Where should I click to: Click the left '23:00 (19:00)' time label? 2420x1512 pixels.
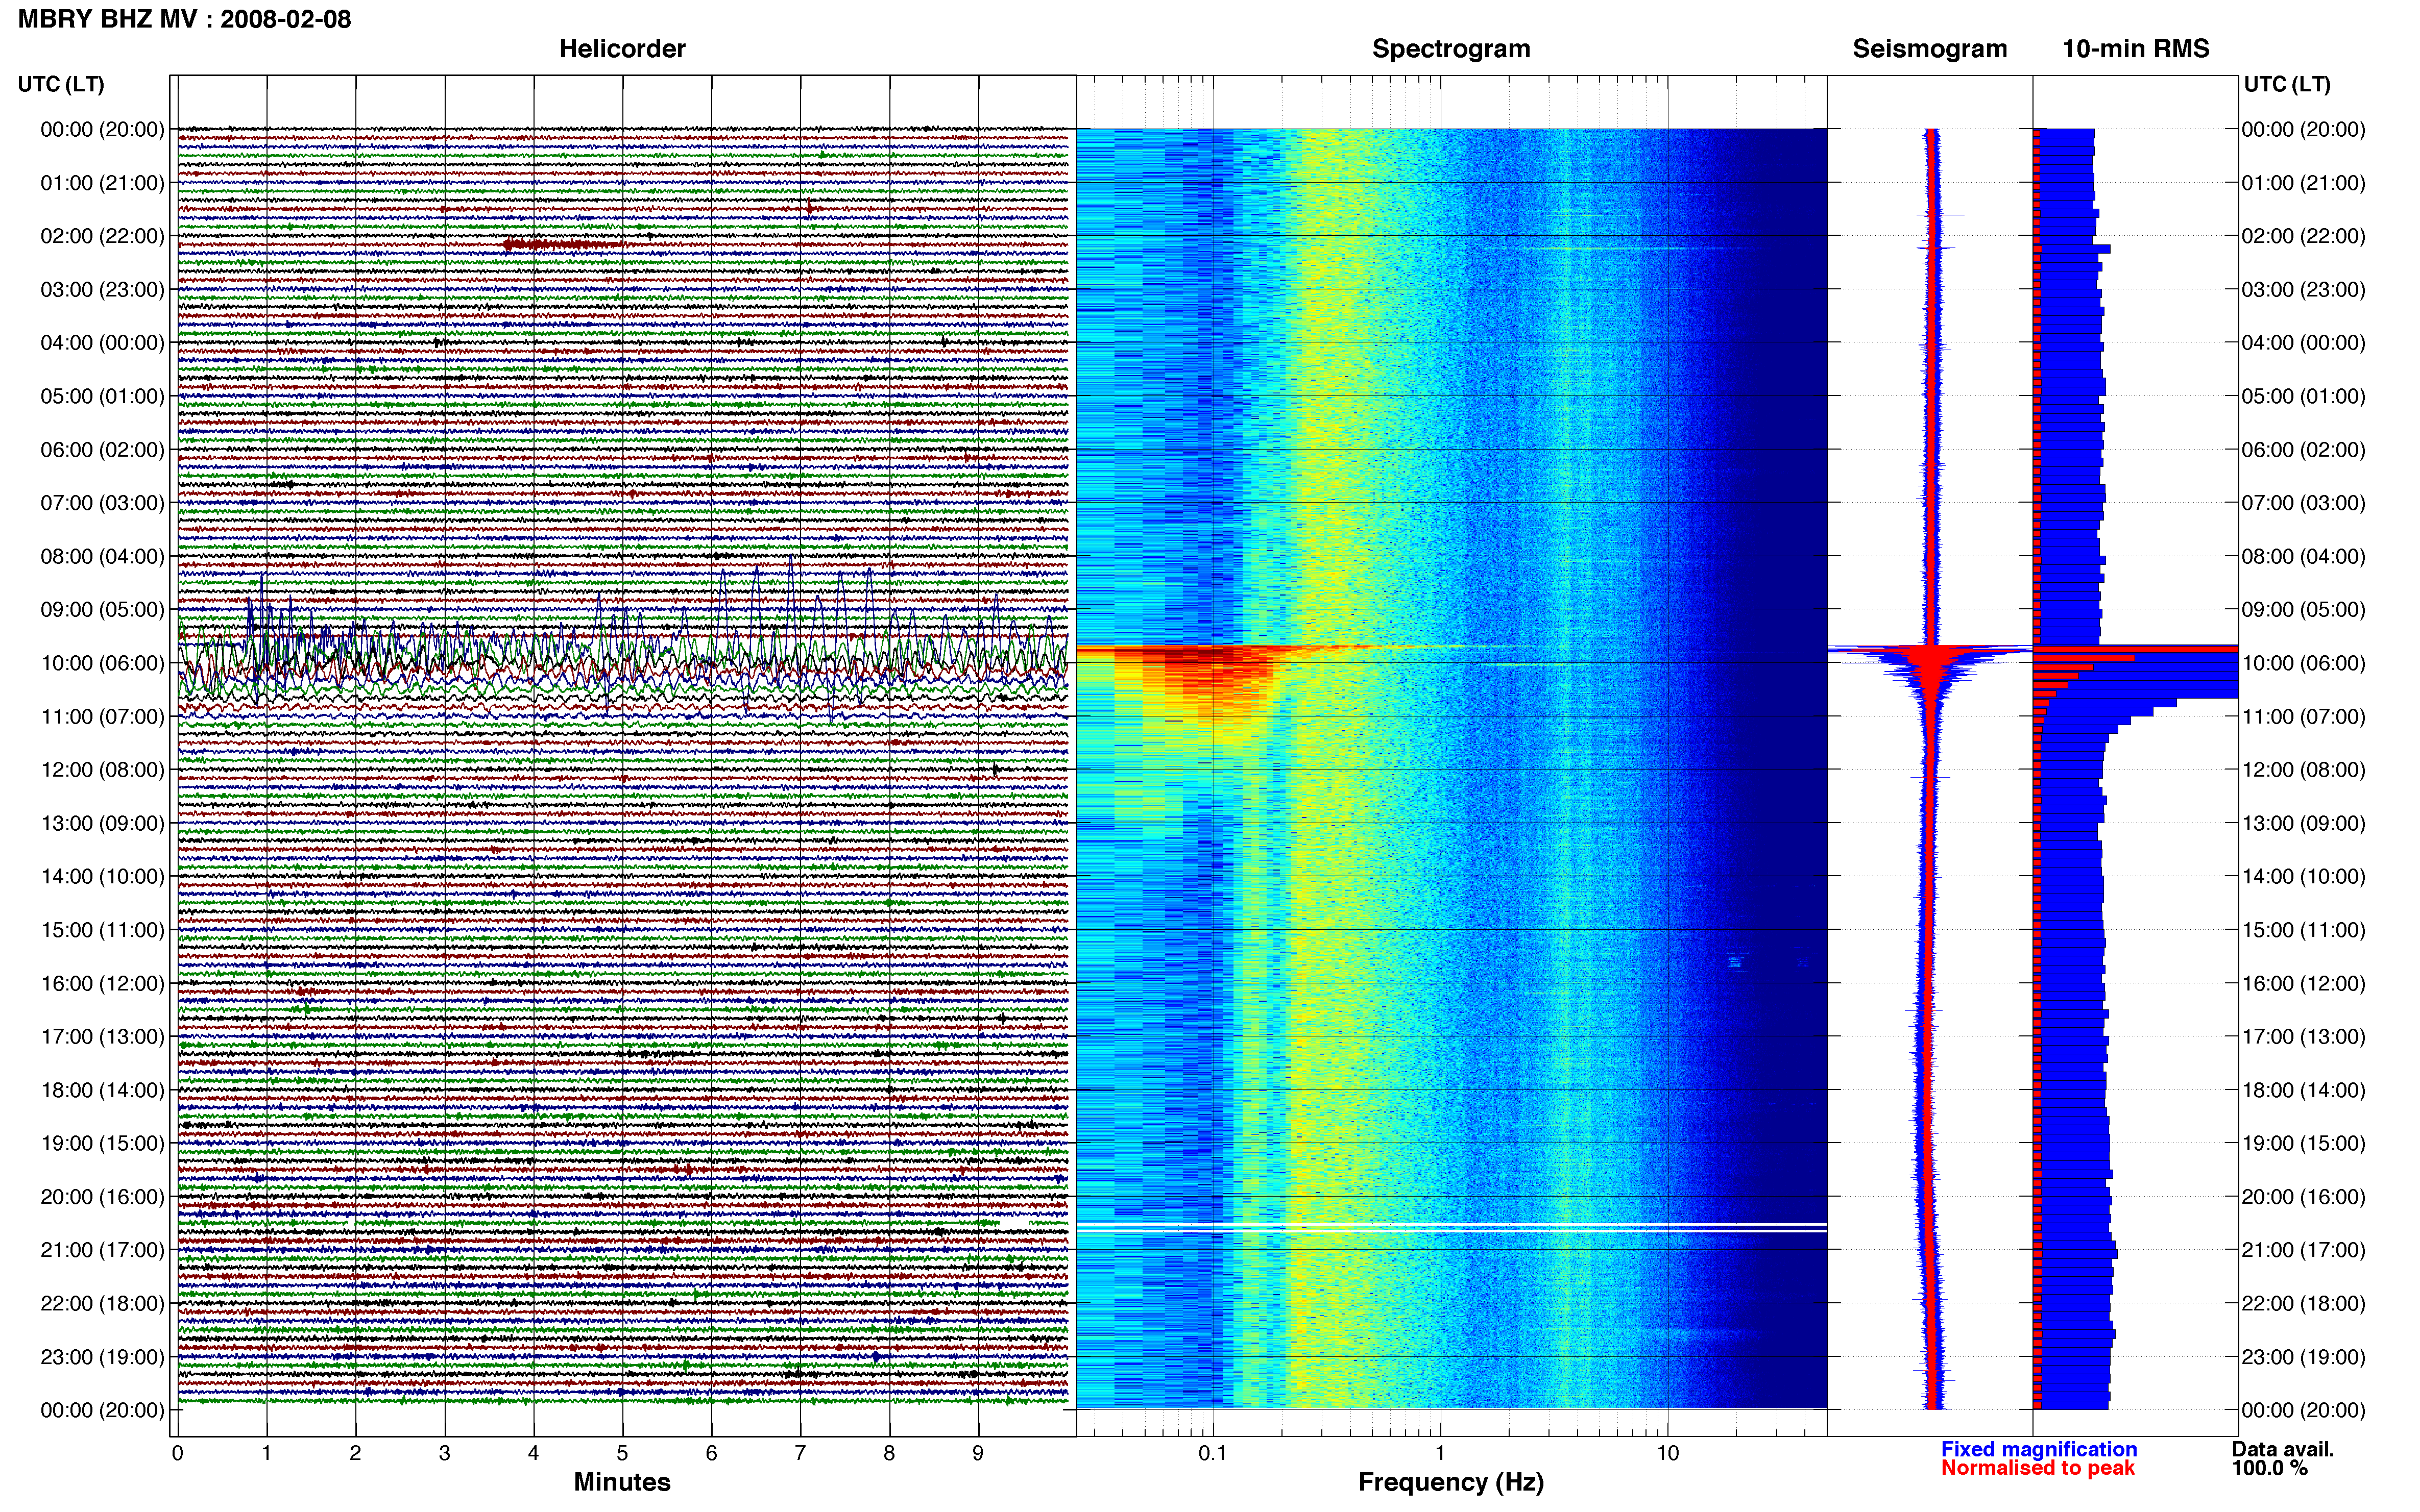[102, 1357]
